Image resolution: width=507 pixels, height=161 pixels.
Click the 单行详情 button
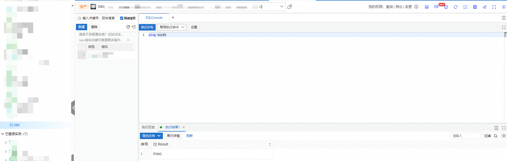(173, 136)
